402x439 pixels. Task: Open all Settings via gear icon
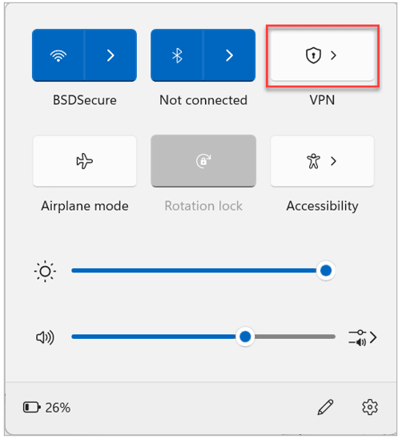370,407
